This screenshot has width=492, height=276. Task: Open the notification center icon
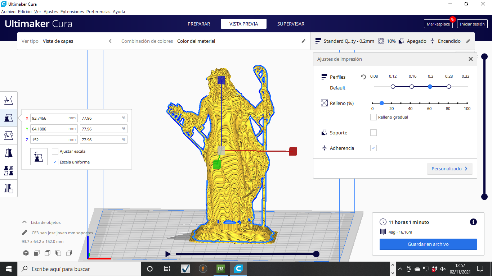coord(480,269)
